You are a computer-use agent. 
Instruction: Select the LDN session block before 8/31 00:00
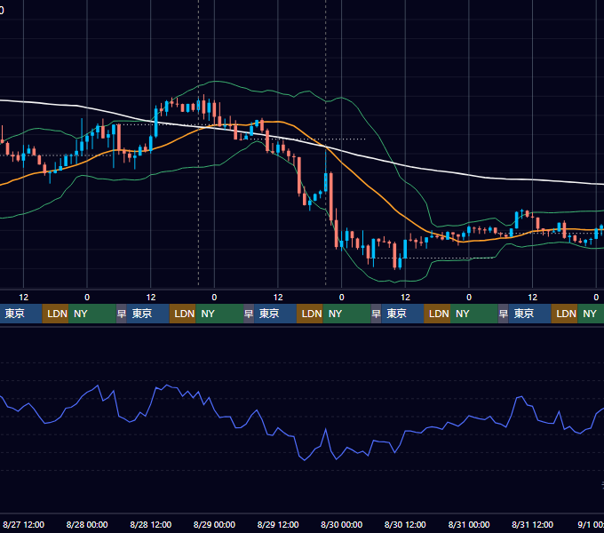[x=437, y=314]
